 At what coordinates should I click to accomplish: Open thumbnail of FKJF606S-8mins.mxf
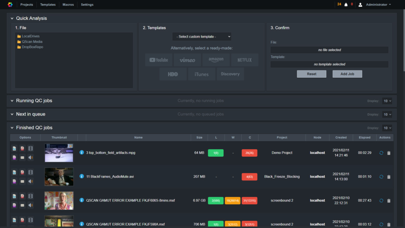[x=59, y=200]
